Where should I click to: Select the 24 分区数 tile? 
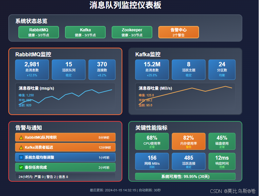[222, 70]
